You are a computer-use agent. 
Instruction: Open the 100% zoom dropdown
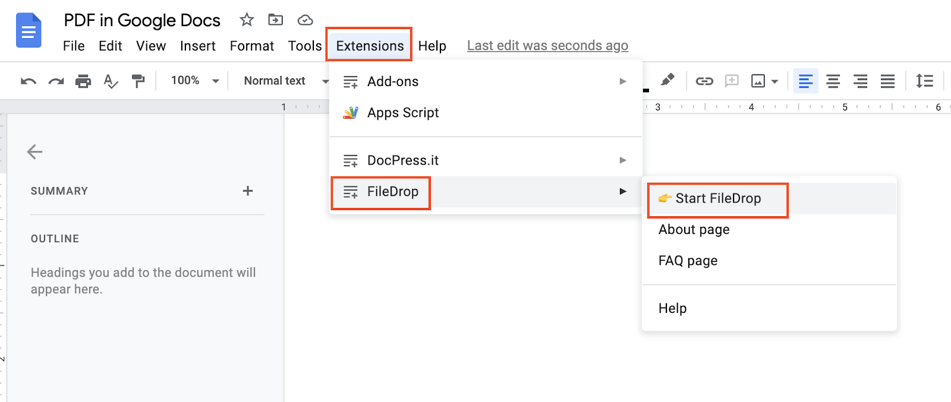pyautogui.click(x=195, y=81)
